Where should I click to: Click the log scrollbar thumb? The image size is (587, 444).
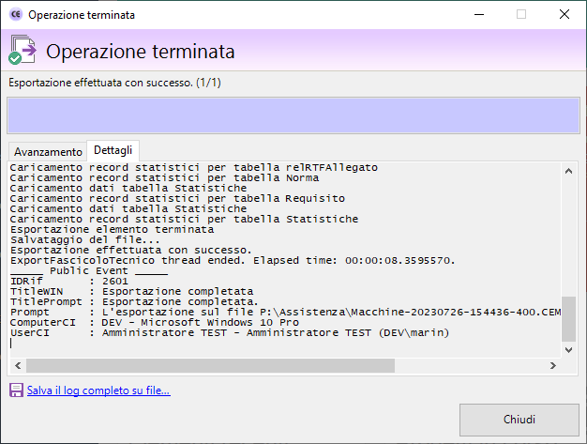coord(568,325)
